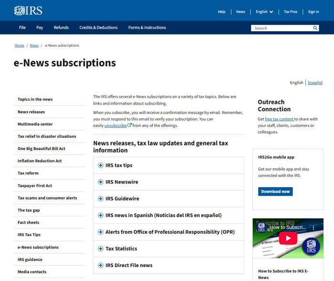334x281 pixels.
Task: Switch page to Español
Action: [315, 83]
